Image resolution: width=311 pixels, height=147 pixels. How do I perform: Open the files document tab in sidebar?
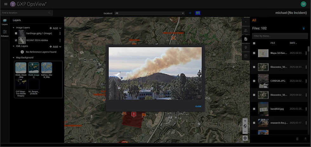[245, 39]
